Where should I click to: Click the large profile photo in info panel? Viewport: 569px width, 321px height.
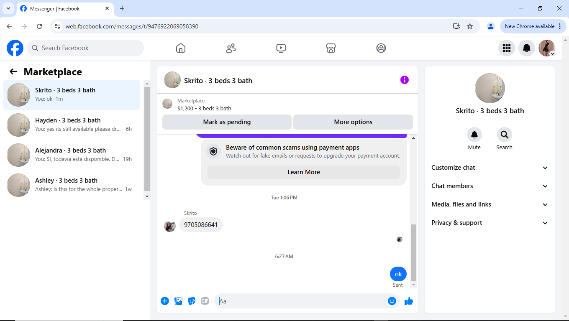(x=490, y=88)
